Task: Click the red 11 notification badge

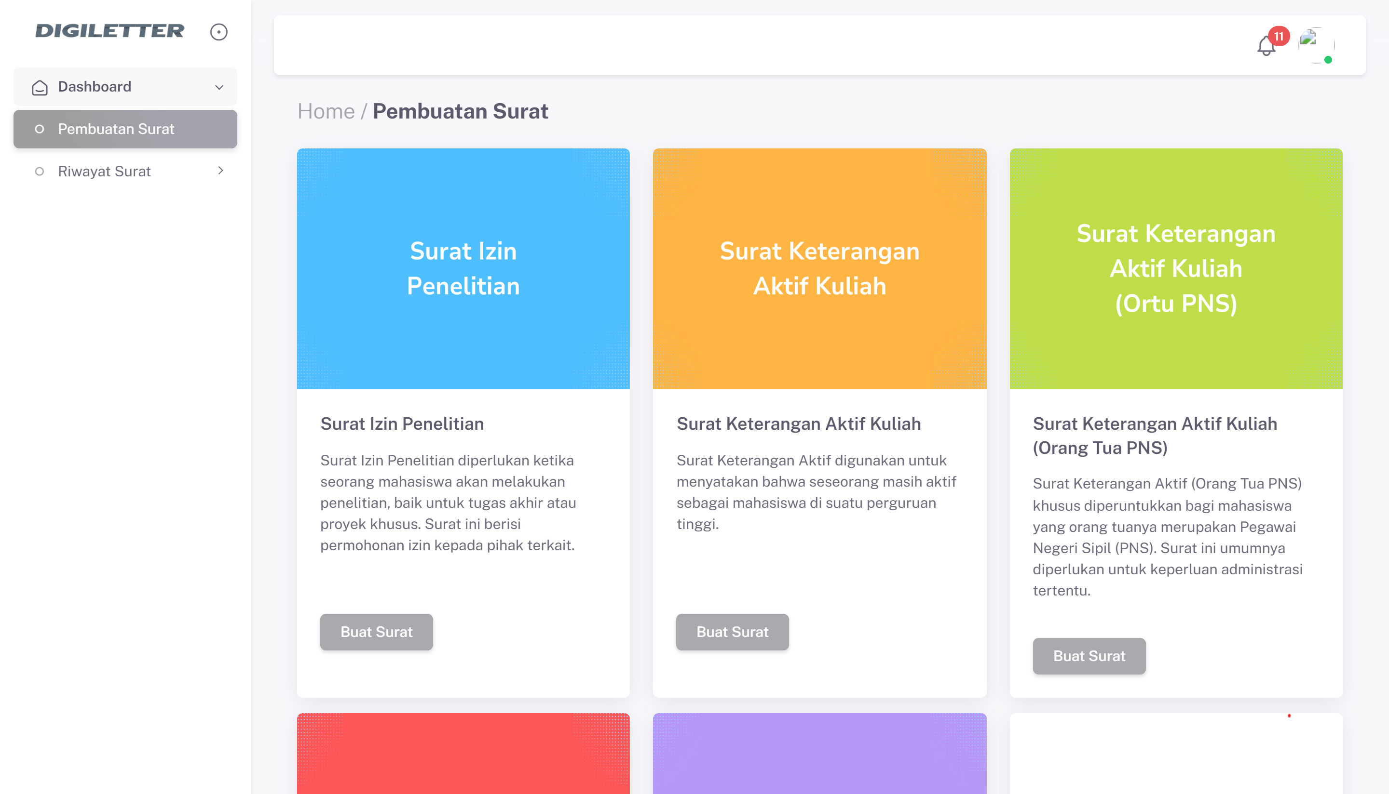Action: click(1279, 36)
